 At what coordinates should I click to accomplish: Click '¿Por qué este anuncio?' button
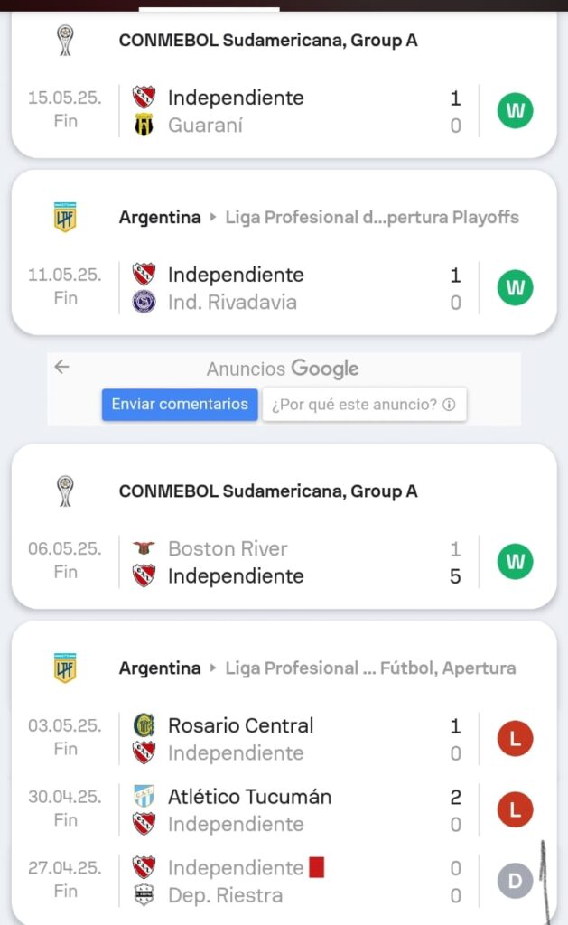pyautogui.click(x=365, y=405)
